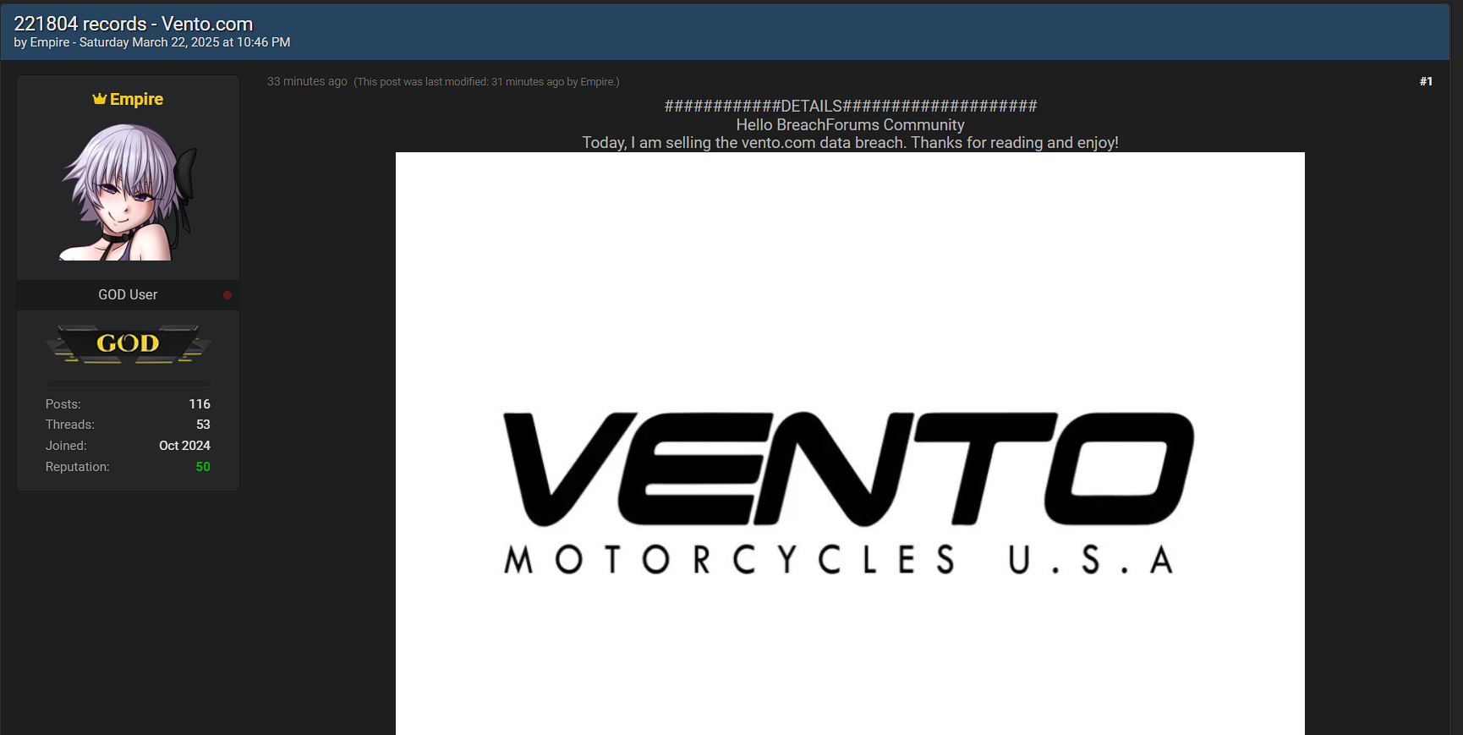Open the yellow Empire username profile link
Viewport: 1463px width, 735px height.
coord(136,99)
